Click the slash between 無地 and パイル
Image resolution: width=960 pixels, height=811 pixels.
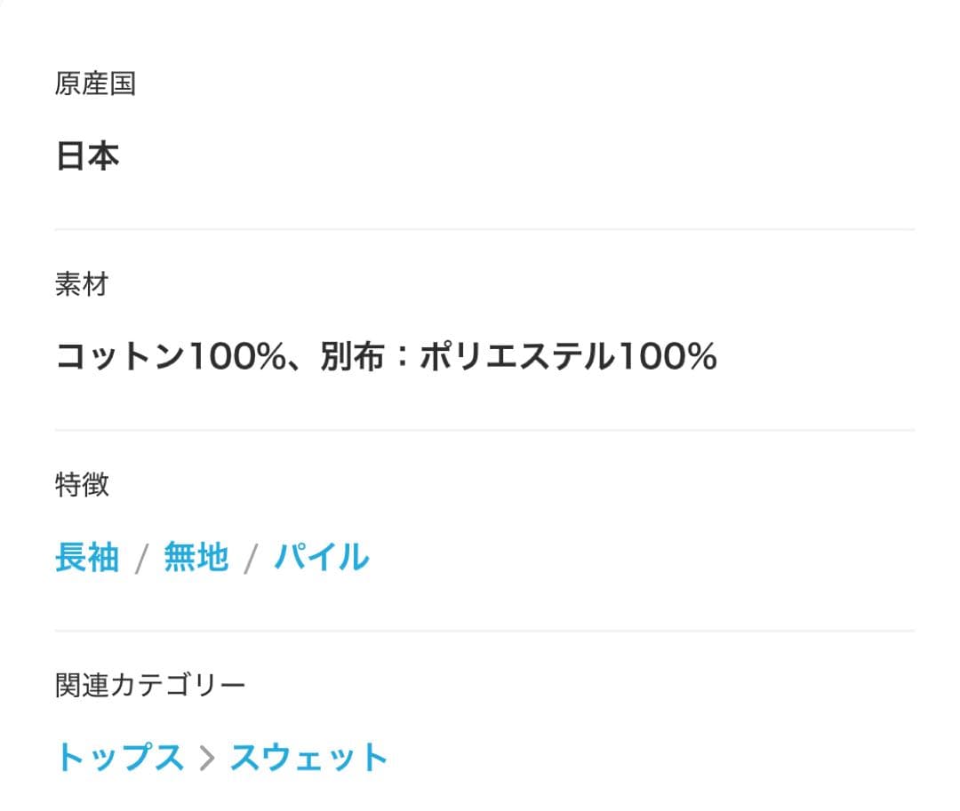coord(251,559)
